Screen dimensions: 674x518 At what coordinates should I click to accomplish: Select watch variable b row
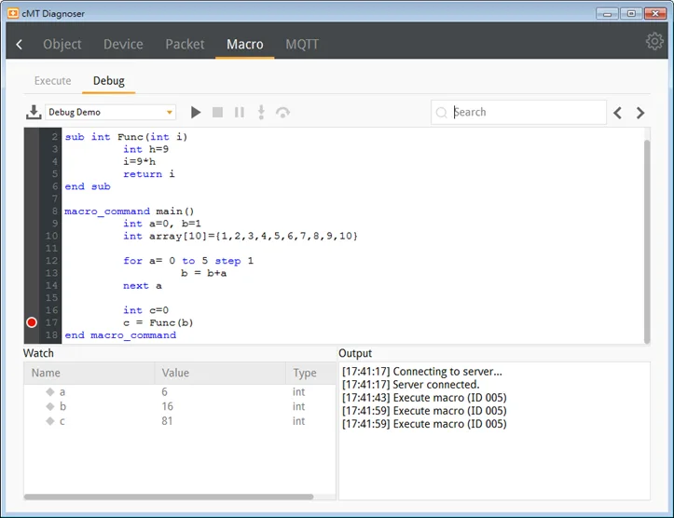tap(180, 406)
